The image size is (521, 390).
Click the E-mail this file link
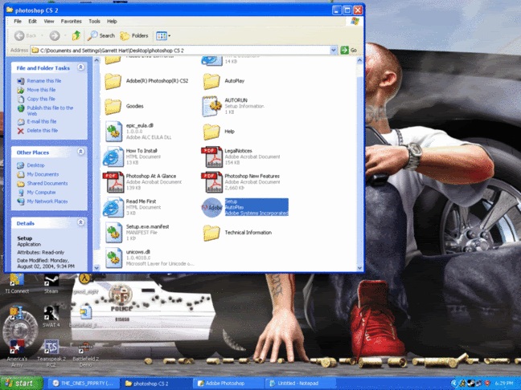point(42,121)
